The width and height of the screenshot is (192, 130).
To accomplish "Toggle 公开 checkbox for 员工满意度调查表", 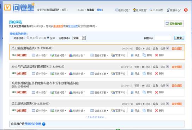I will [168, 48].
